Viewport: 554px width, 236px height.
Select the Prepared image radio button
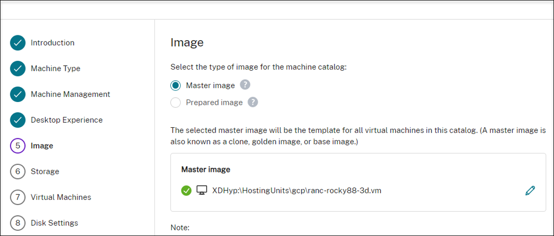176,103
